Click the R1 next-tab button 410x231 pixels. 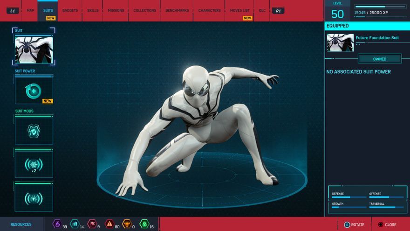tap(278, 11)
